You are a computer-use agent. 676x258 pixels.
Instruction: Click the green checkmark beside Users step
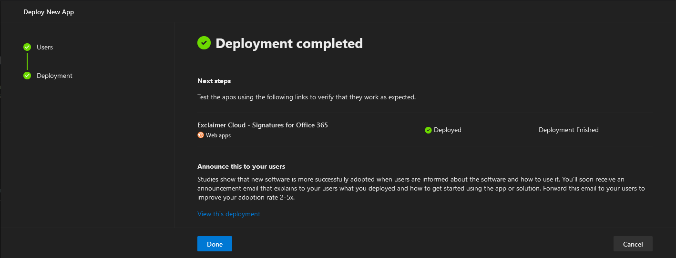(27, 47)
